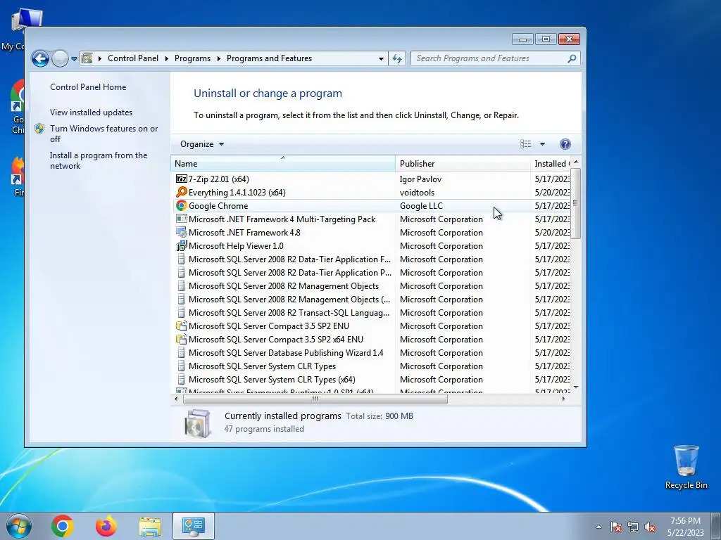Select the 7-Zip 22.01 (x64) icon
Viewport: 721px width, 540px height.
click(x=181, y=179)
